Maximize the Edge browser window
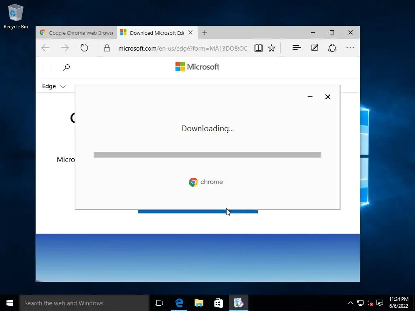Image resolution: width=415 pixels, height=311 pixels. tap(332, 32)
